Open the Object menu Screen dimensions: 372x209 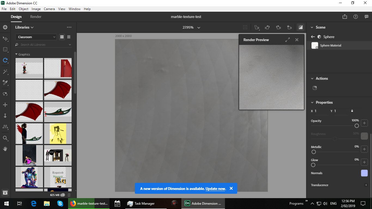point(24,9)
